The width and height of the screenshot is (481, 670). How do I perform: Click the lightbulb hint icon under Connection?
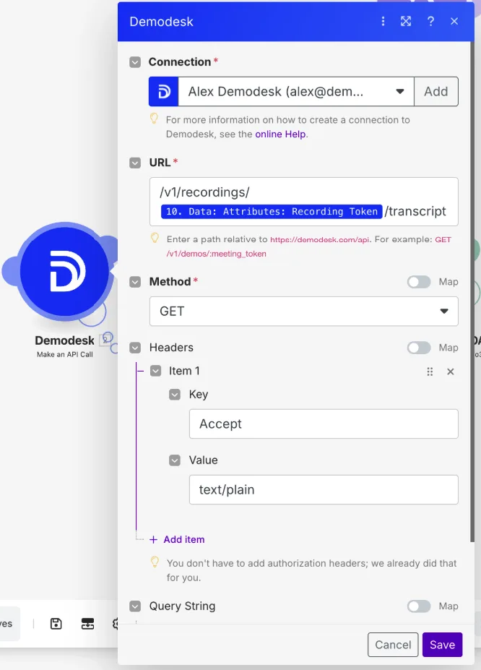[x=154, y=119]
